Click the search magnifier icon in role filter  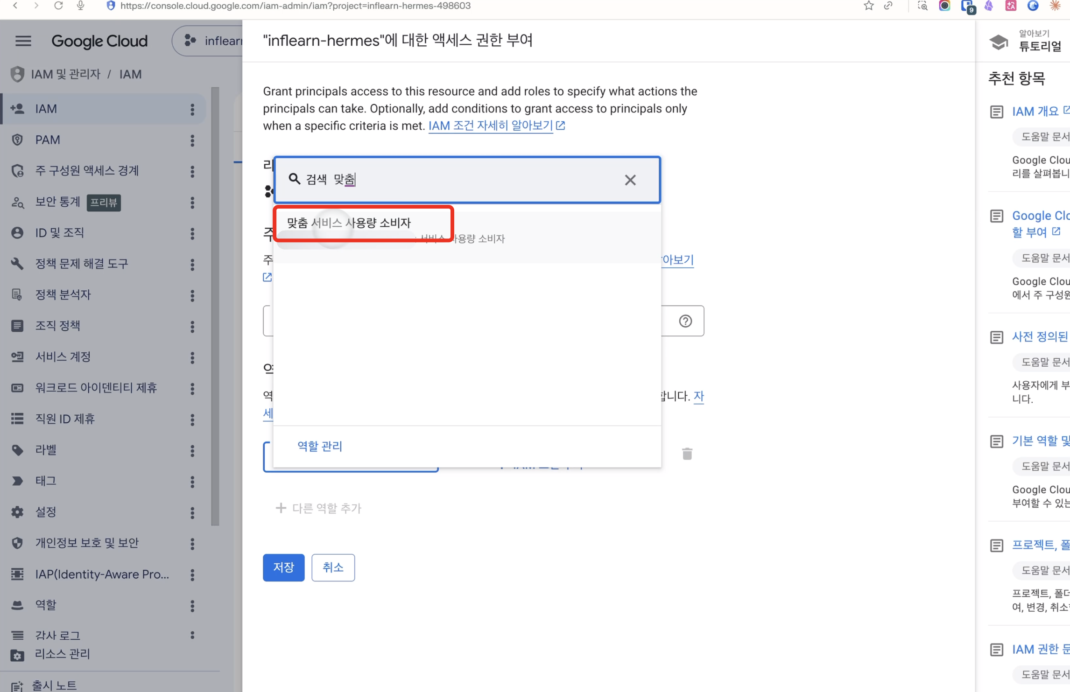pos(294,179)
